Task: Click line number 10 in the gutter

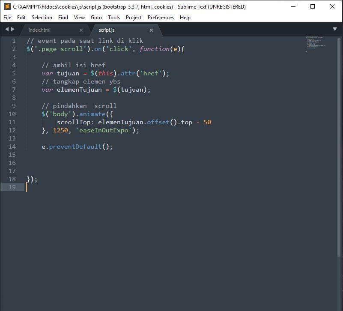Action: pyautogui.click(x=12, y=114)
